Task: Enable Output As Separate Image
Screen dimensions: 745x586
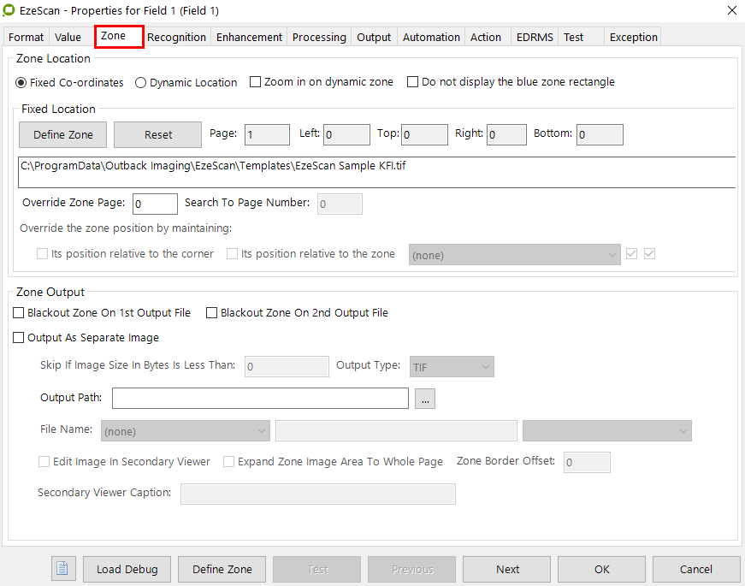Action: pyautogui.click(x=19, y=338)
